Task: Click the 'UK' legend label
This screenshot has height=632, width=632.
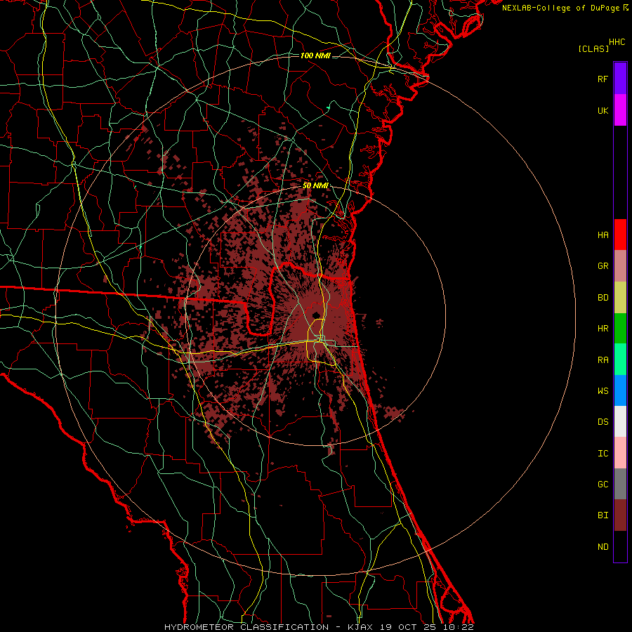Action: [603, 110]
